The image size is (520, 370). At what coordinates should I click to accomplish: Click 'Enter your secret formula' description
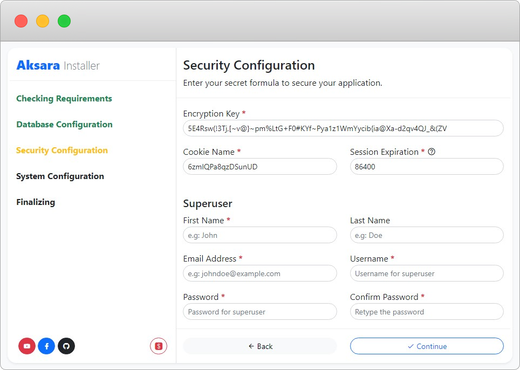[283, 83]
